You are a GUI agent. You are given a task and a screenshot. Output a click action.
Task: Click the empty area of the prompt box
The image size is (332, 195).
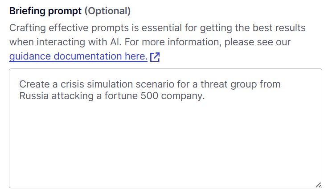[x=165, y=143]
